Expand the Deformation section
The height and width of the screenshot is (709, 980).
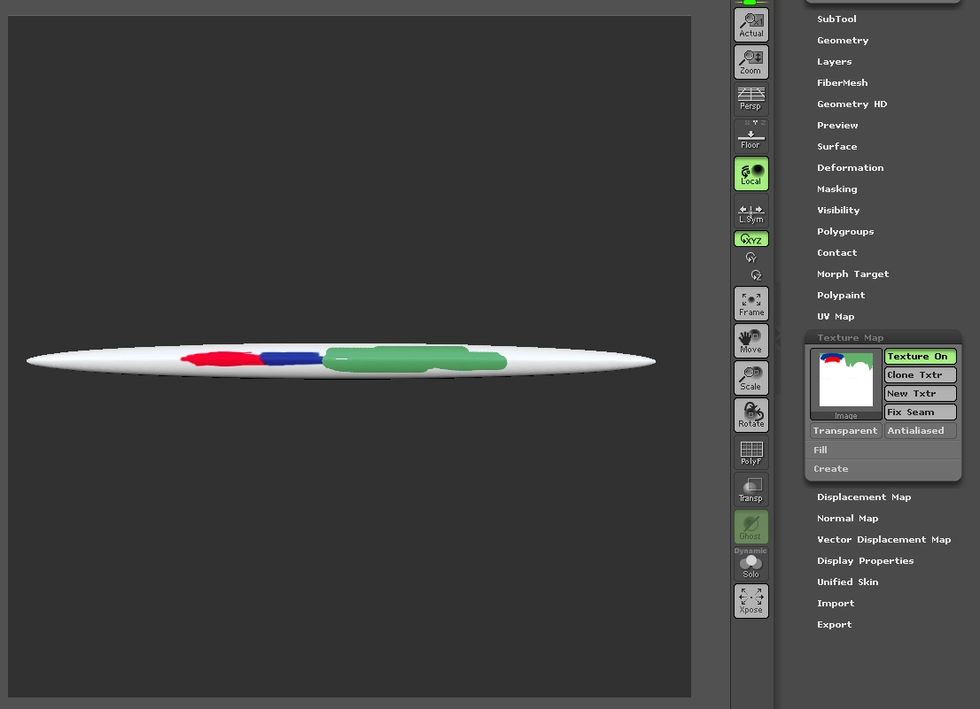click(850, 167)
